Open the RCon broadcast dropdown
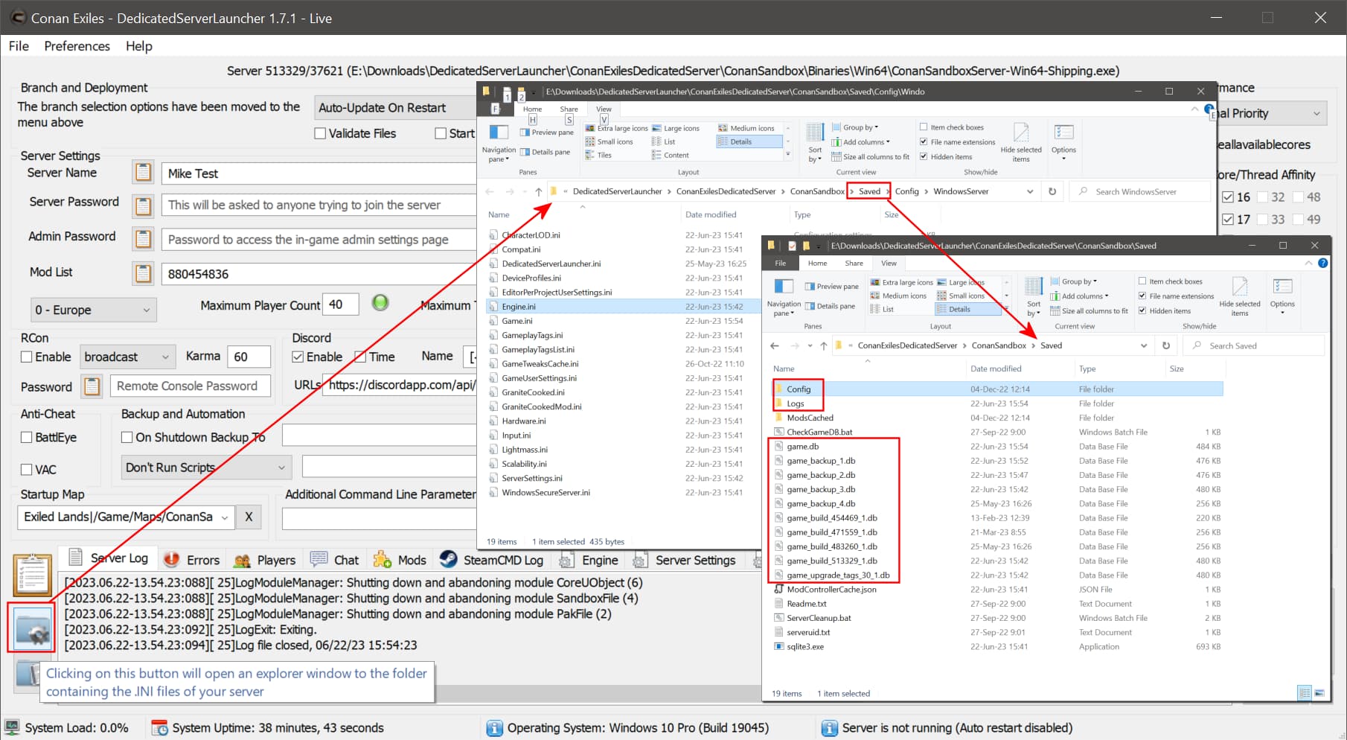This screenshot has width=1347, height=740. [x=127, y=357]
